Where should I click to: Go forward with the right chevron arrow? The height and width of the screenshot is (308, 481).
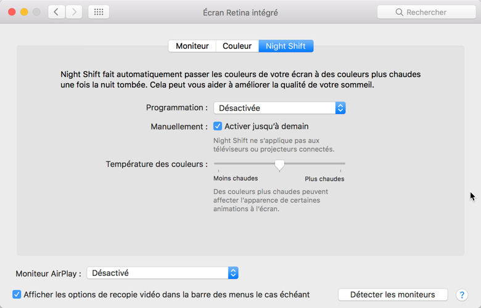[x=74, y=12]
